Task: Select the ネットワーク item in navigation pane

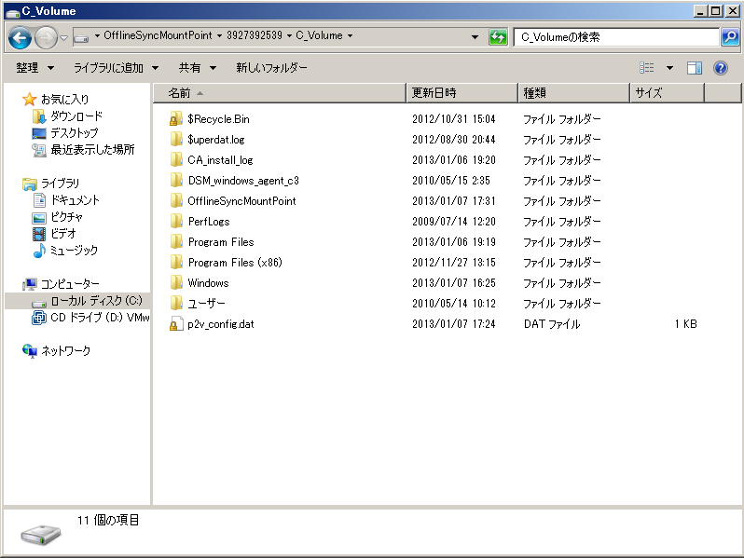Action: [x=56, y=351]
